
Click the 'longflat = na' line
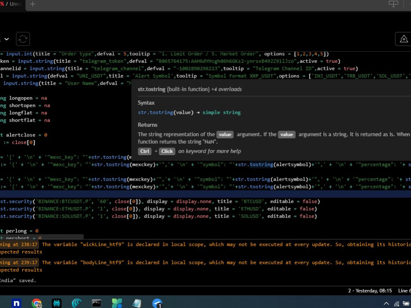pyautogui.click(x=23, y=113)
